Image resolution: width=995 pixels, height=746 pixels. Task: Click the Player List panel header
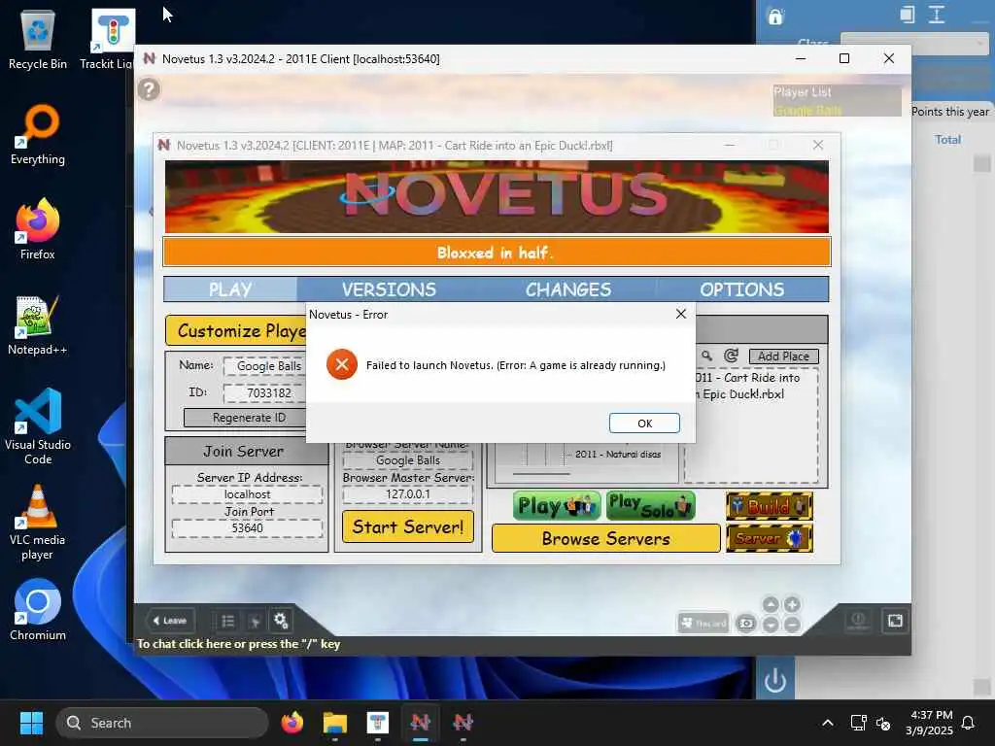(803, 92)
